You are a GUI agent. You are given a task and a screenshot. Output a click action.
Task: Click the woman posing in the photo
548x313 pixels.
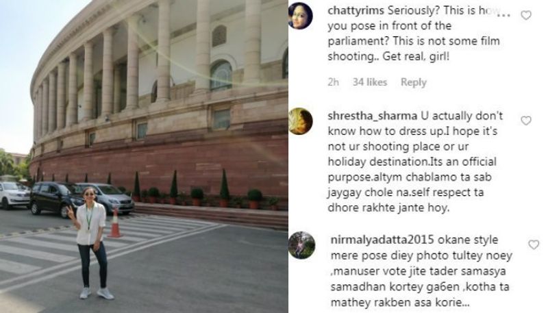pos(92,242)
